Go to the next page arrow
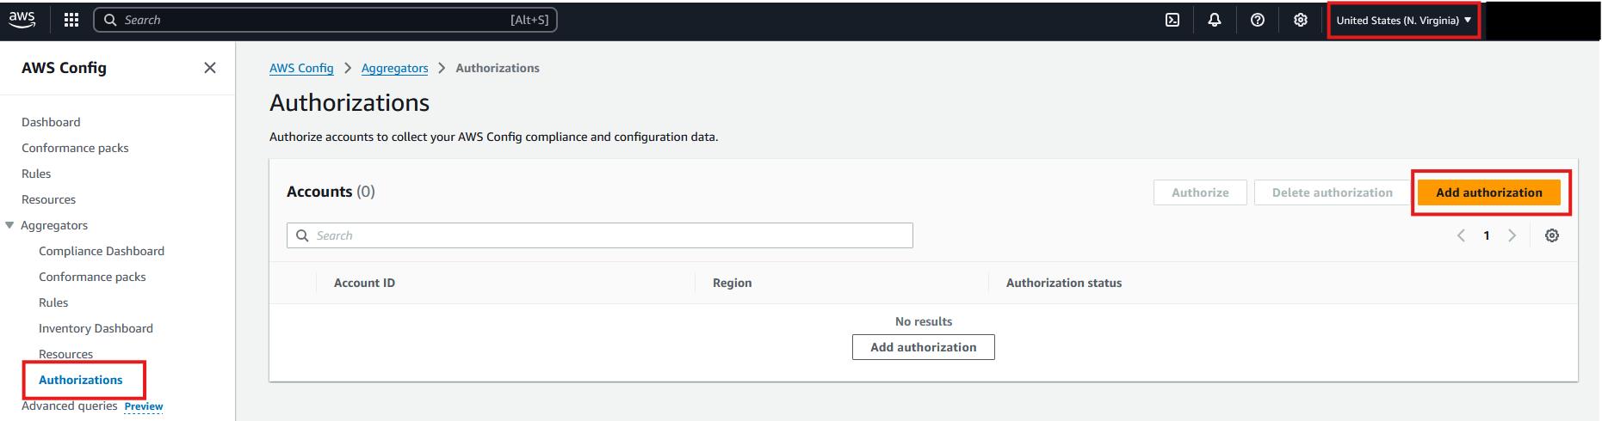Viewport: 1602px width, 421px height. click(x=1512, y=235)
